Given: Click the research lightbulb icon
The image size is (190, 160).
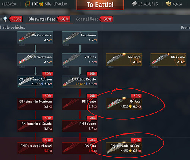Looking at the screenshot, I should [x=5, y=19].
